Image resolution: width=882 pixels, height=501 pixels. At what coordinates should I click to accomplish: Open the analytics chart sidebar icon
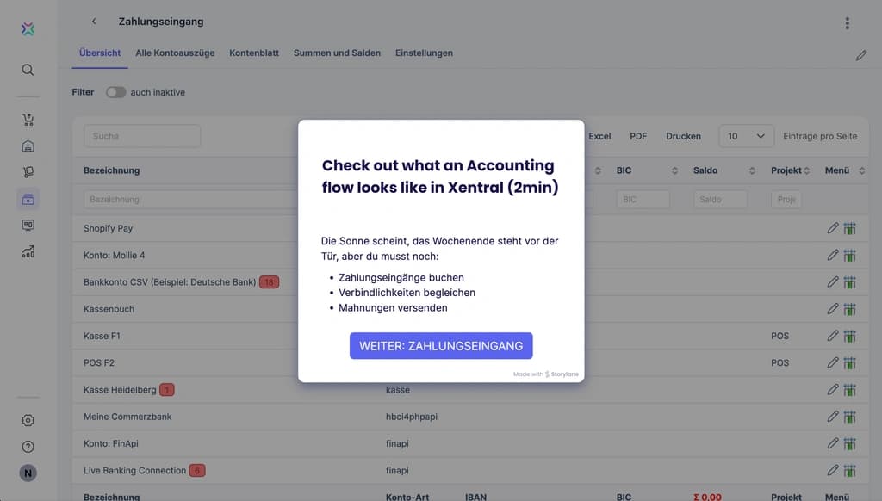[28, 252]
